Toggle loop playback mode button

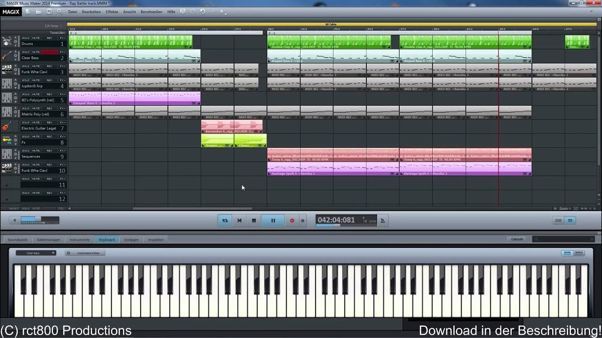pos(225,220)
